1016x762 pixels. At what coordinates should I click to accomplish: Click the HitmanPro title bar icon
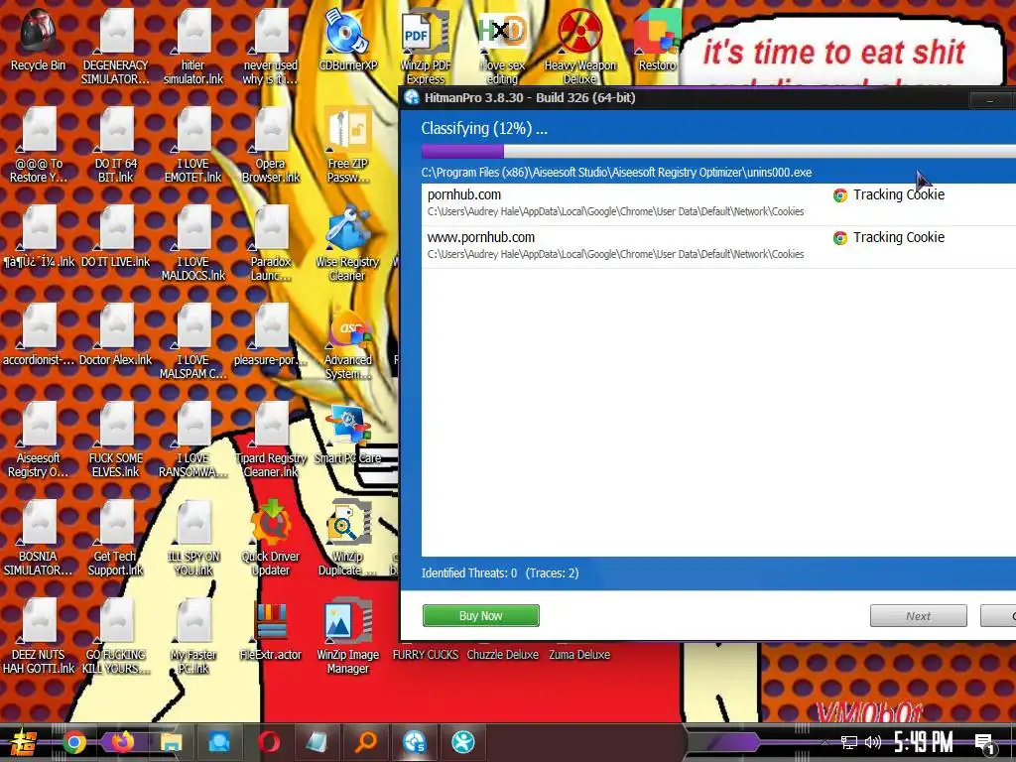click(412, 98)
